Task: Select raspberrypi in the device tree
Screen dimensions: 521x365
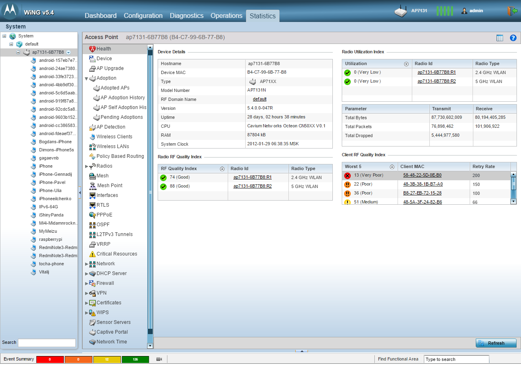Action: (x=51, y=239)
